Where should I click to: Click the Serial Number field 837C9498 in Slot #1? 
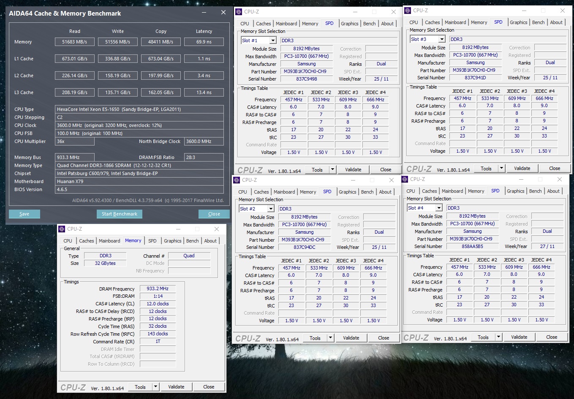[307, 79]
